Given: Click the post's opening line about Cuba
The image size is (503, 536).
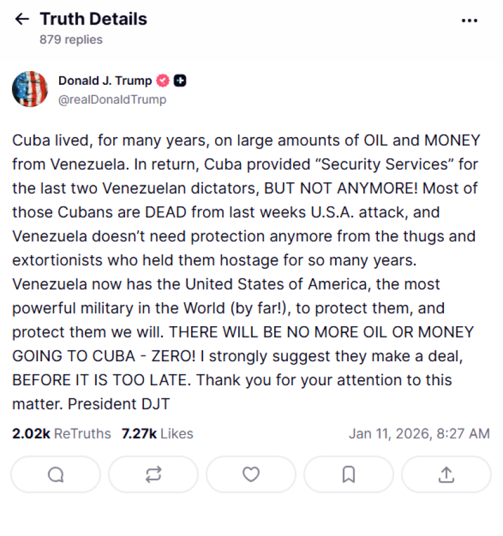Looking at the screenshot, I should 245,140.
